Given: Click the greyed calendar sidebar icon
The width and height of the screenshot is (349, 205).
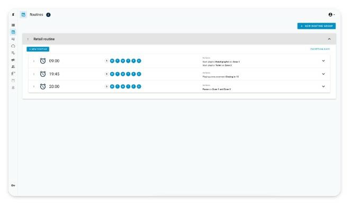Looking at the screenshot, I should coord(13,81).
